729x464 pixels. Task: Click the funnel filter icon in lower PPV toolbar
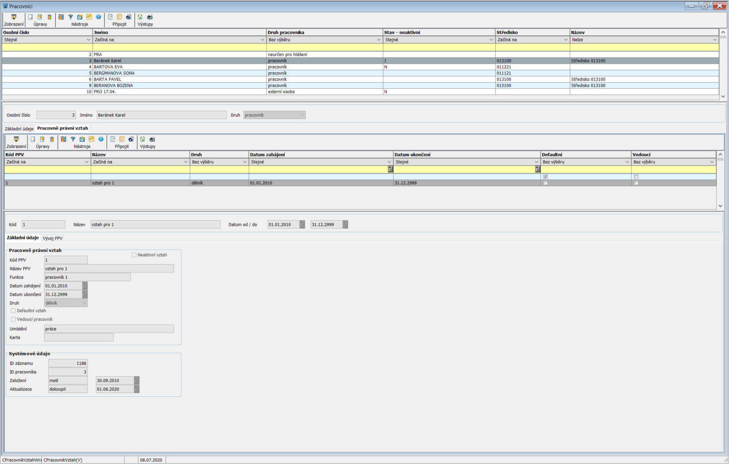73,139
